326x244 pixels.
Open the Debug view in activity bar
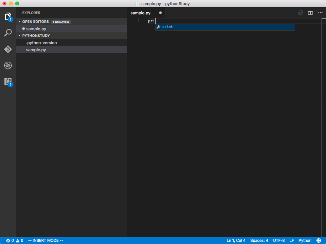coord(8,65)
